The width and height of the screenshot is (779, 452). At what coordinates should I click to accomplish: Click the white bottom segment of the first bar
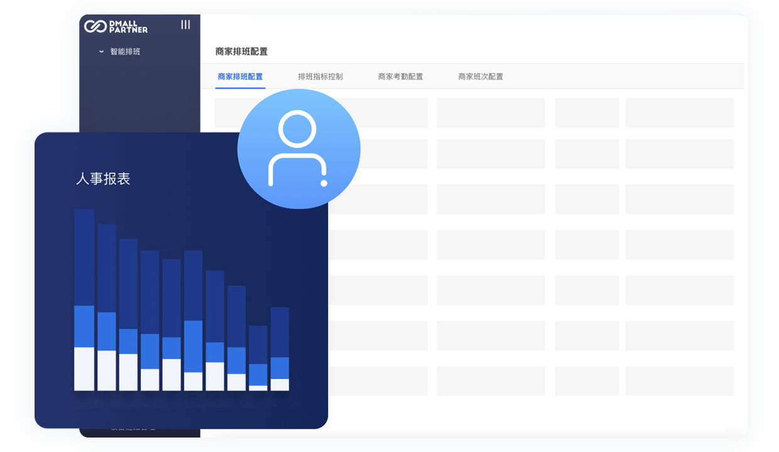84,369
